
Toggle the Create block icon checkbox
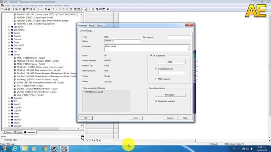coord(156,69)
